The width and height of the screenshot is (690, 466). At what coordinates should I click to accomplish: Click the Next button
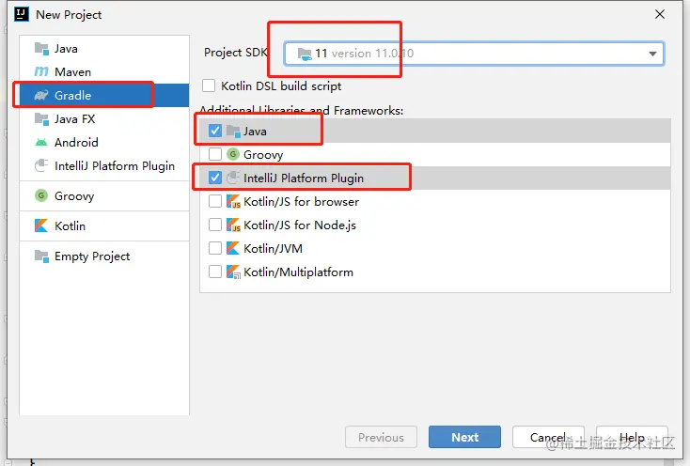[x=464, y=437]
